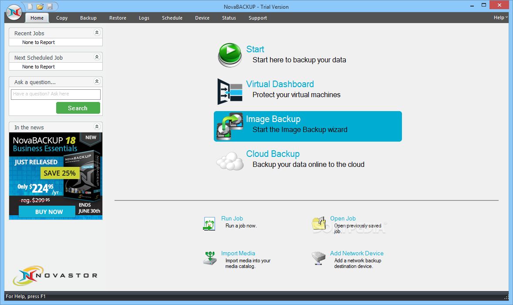The image size is (513, 305).
Task: Click the 'For Help, press F1' status text
Action: [x=26, y=296]
